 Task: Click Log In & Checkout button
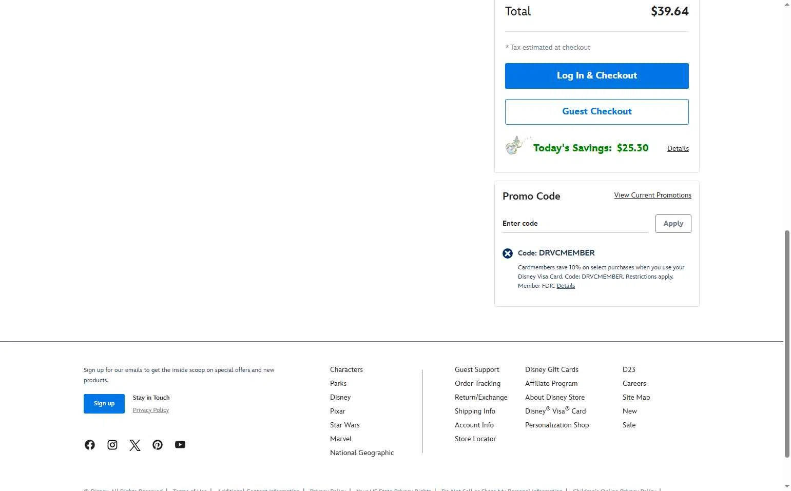coord(597,76)
